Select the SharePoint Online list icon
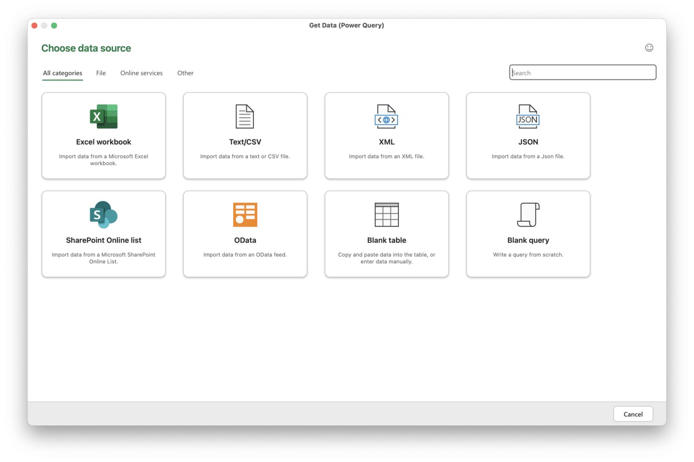 [x=103, y=215]
